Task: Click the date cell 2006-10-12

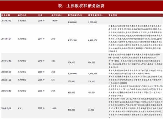Action: pyautogui.click(x=6, y=91)
